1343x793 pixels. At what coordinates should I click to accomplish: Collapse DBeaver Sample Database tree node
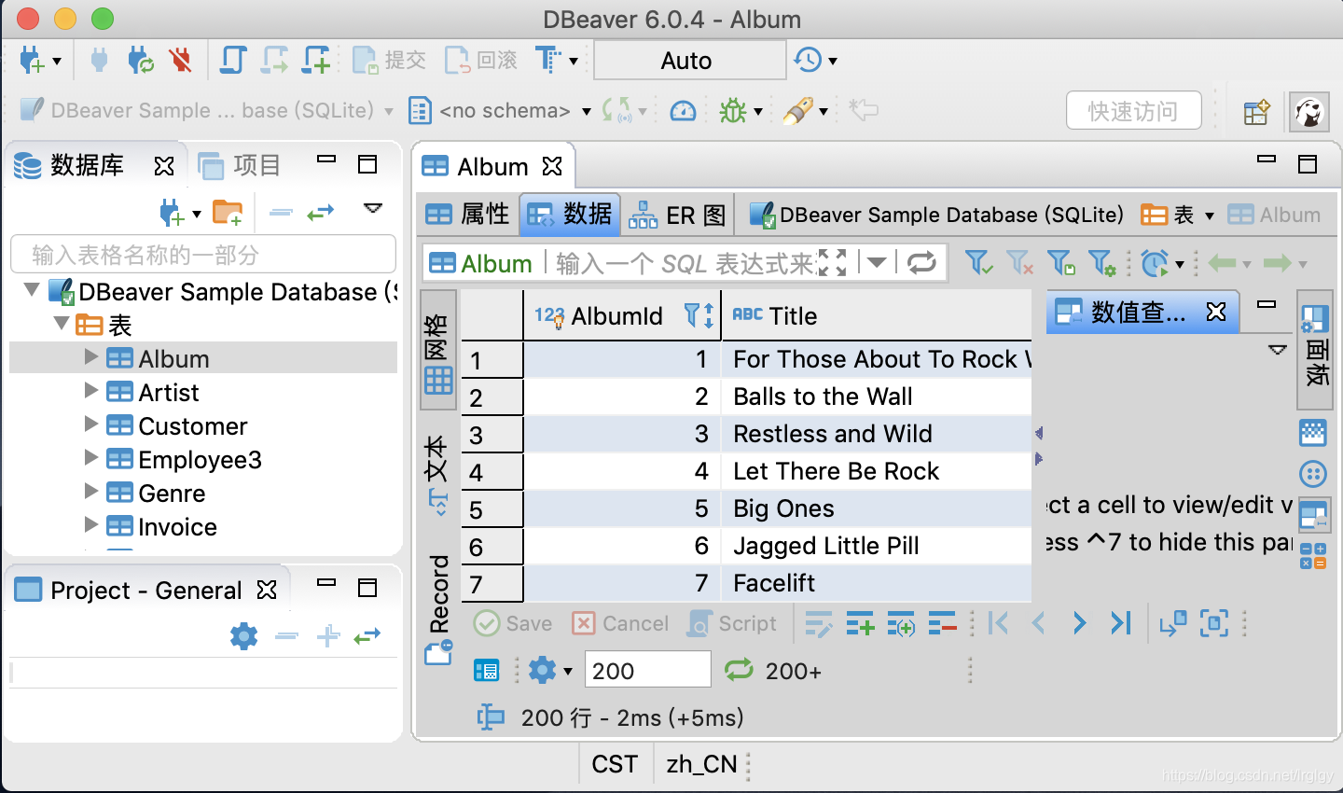point(32,290)
